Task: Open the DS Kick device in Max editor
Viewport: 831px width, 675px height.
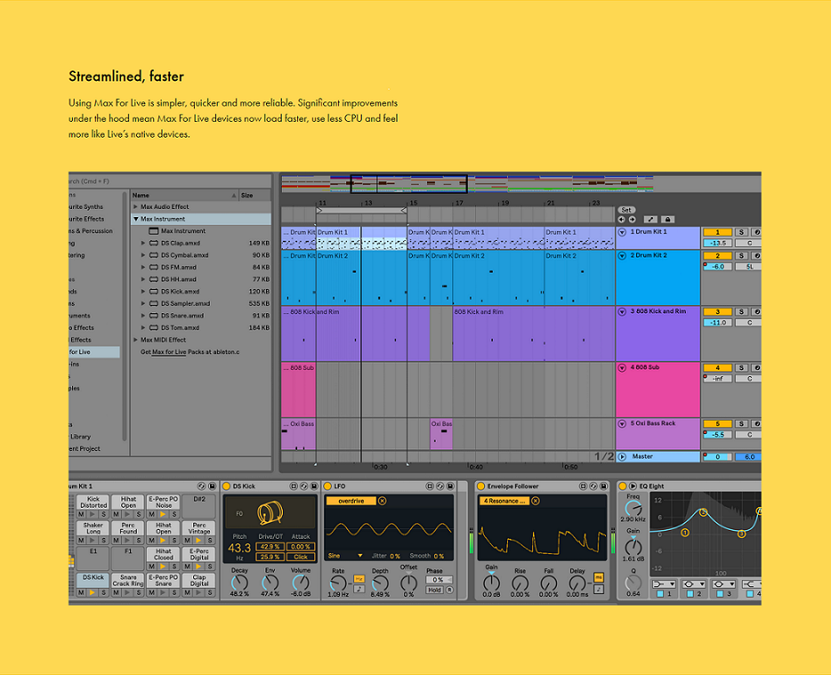Action: coord(294,486)
